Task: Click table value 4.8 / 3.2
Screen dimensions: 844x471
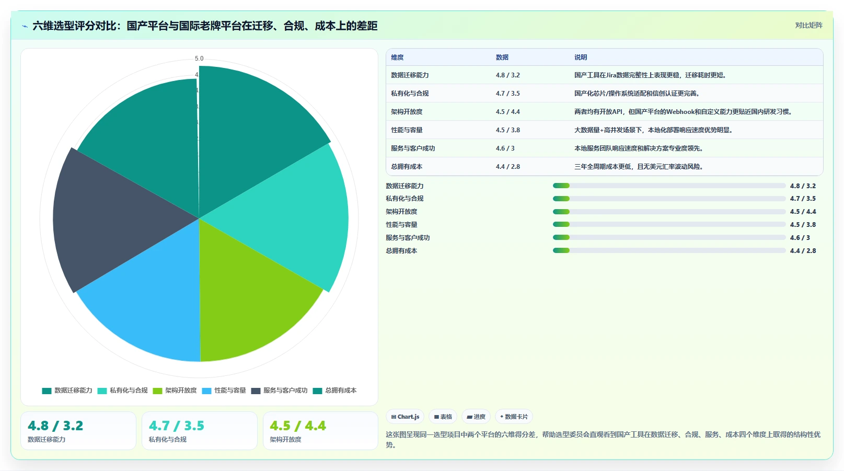Action: point(508,75)
